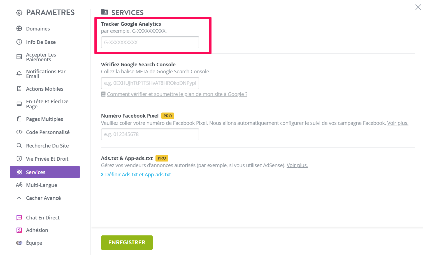Open the Google sitemap verification help link

(x=177, y=94)
